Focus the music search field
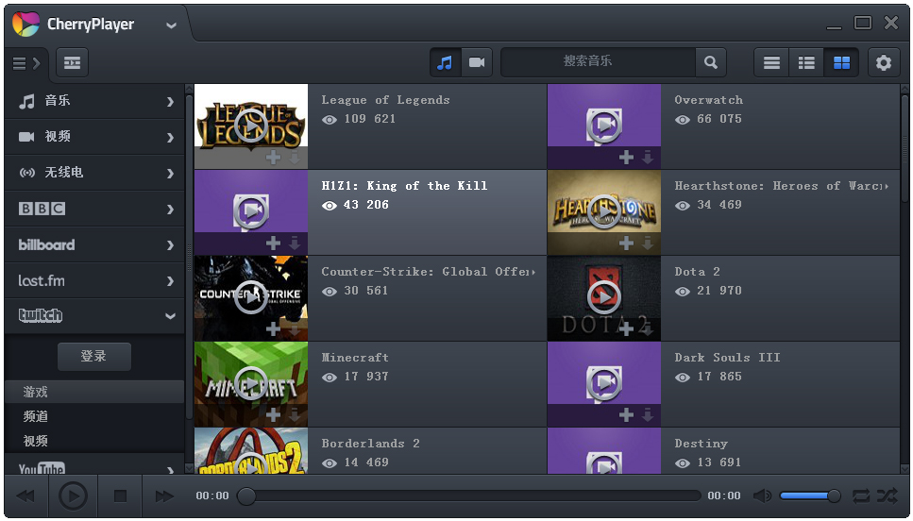913x521 pixels. click(x=598, y=62)
